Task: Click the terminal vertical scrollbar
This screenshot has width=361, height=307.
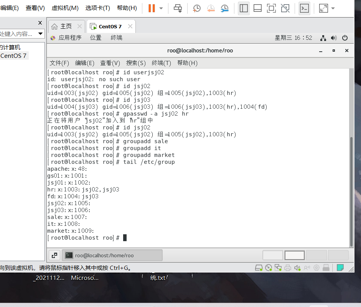Action: pyautogui.click(x=351, y=192)
